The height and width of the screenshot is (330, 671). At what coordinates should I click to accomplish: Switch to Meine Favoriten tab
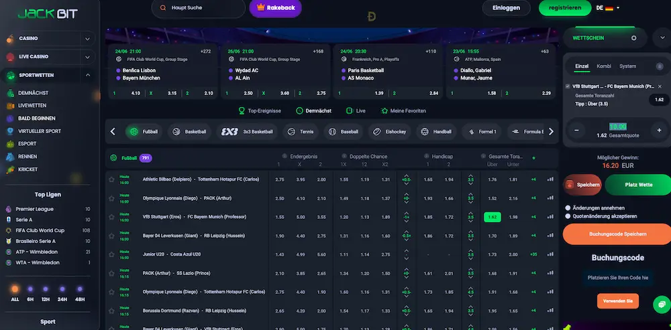403,110
